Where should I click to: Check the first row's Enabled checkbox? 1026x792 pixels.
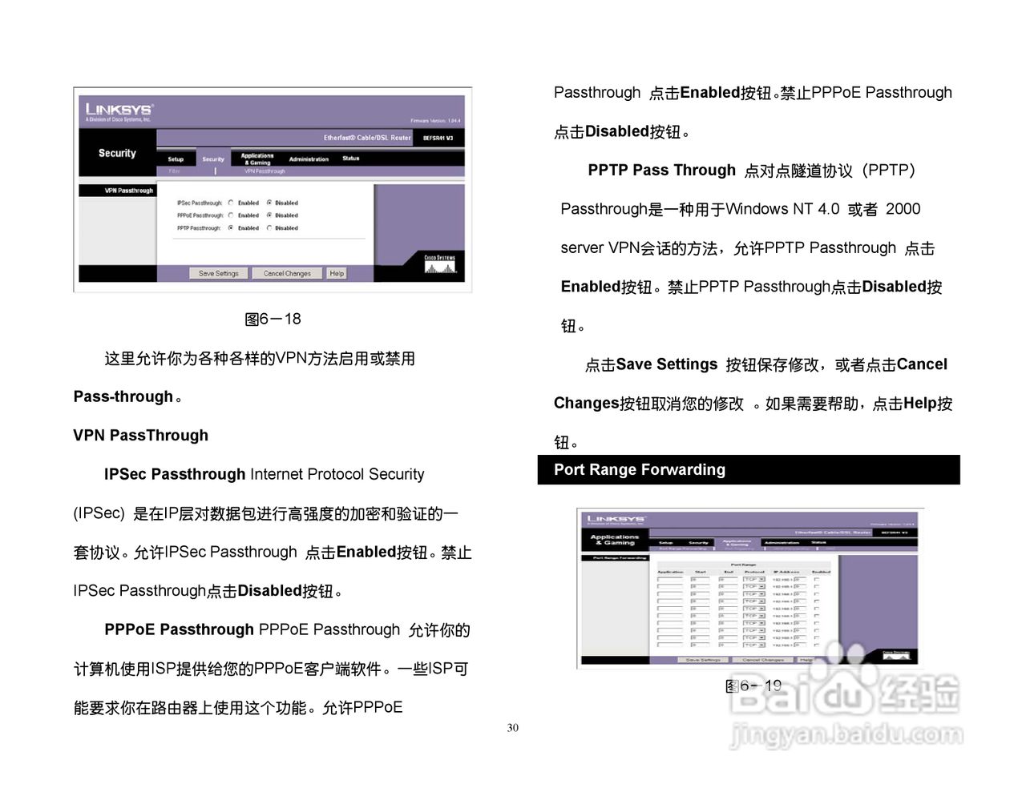coord(816,578)
